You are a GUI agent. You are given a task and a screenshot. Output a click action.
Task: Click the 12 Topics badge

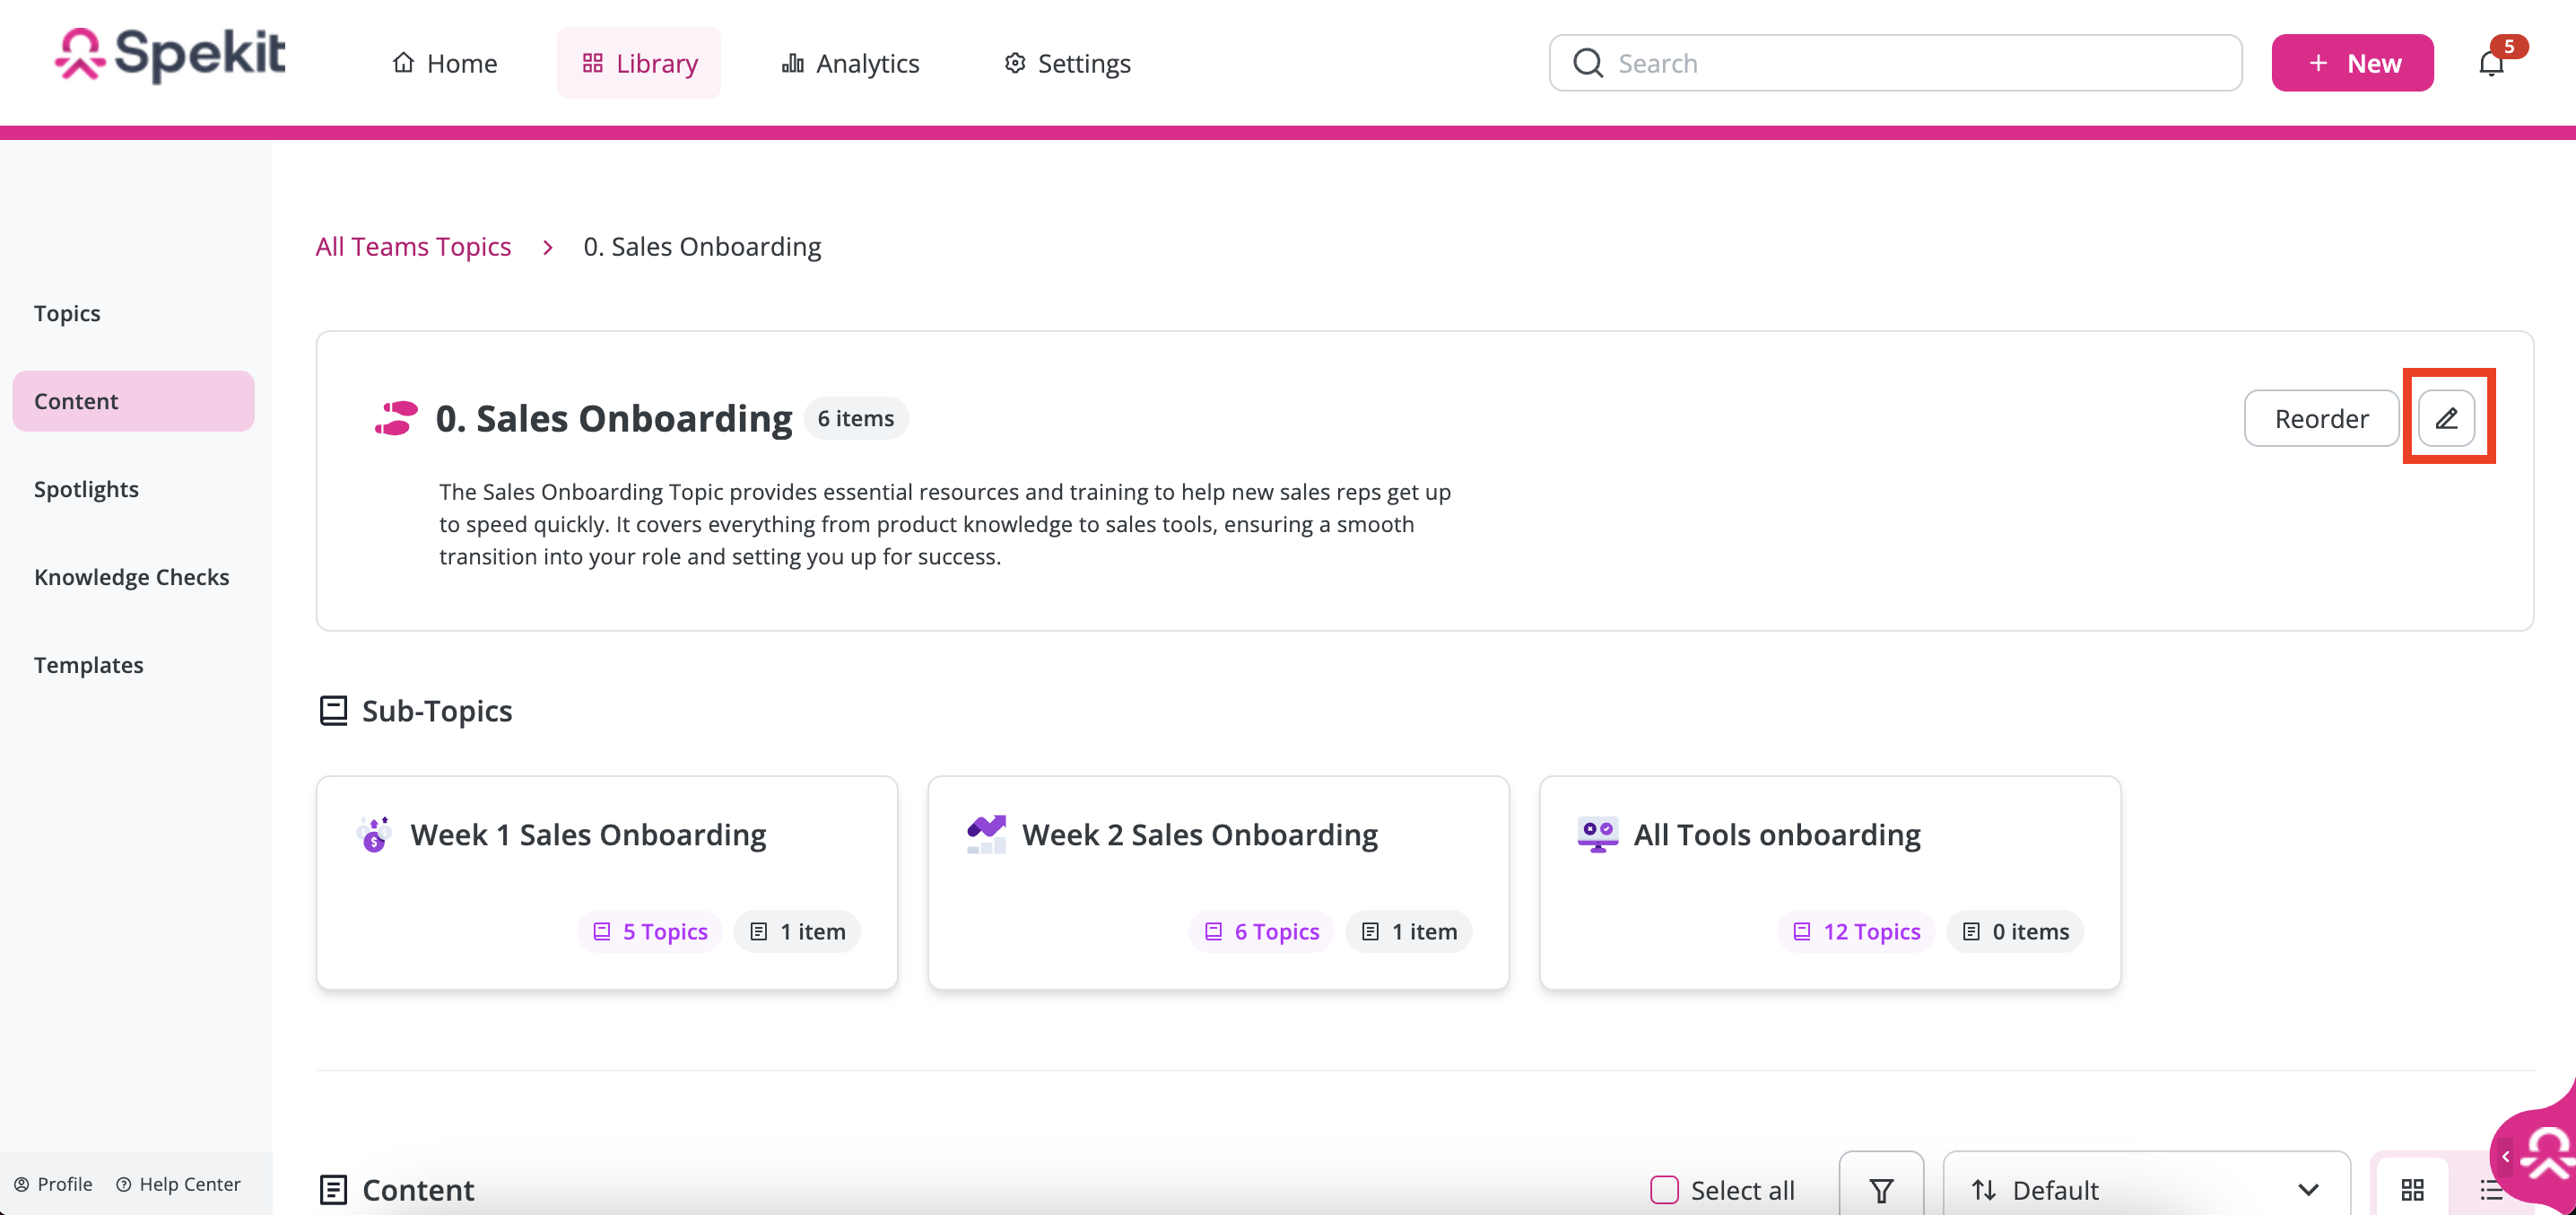tap(1857, 931)
